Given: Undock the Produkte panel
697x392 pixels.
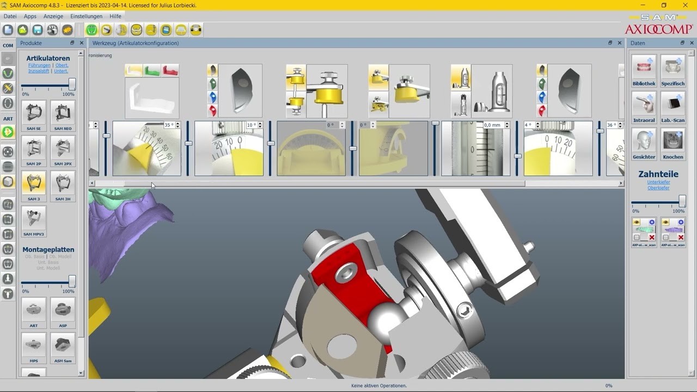Looking at the screenshot, I should tap(72, 43).
